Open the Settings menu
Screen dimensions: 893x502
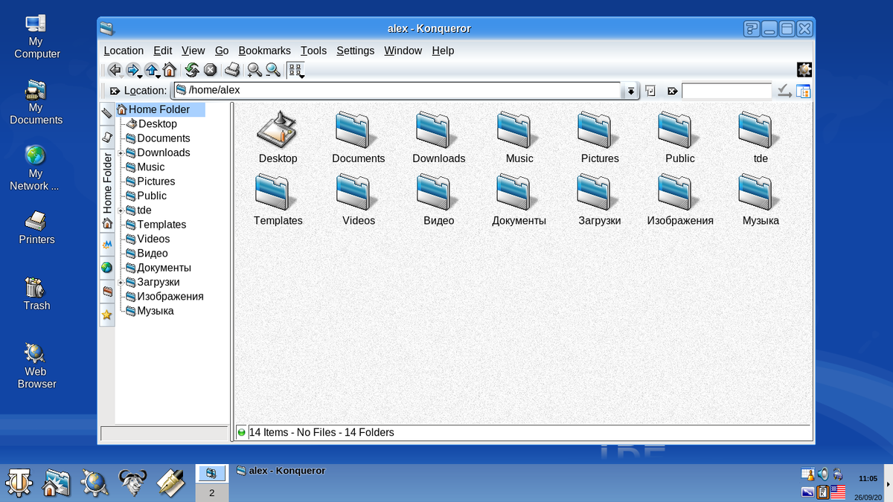point(355,51)
